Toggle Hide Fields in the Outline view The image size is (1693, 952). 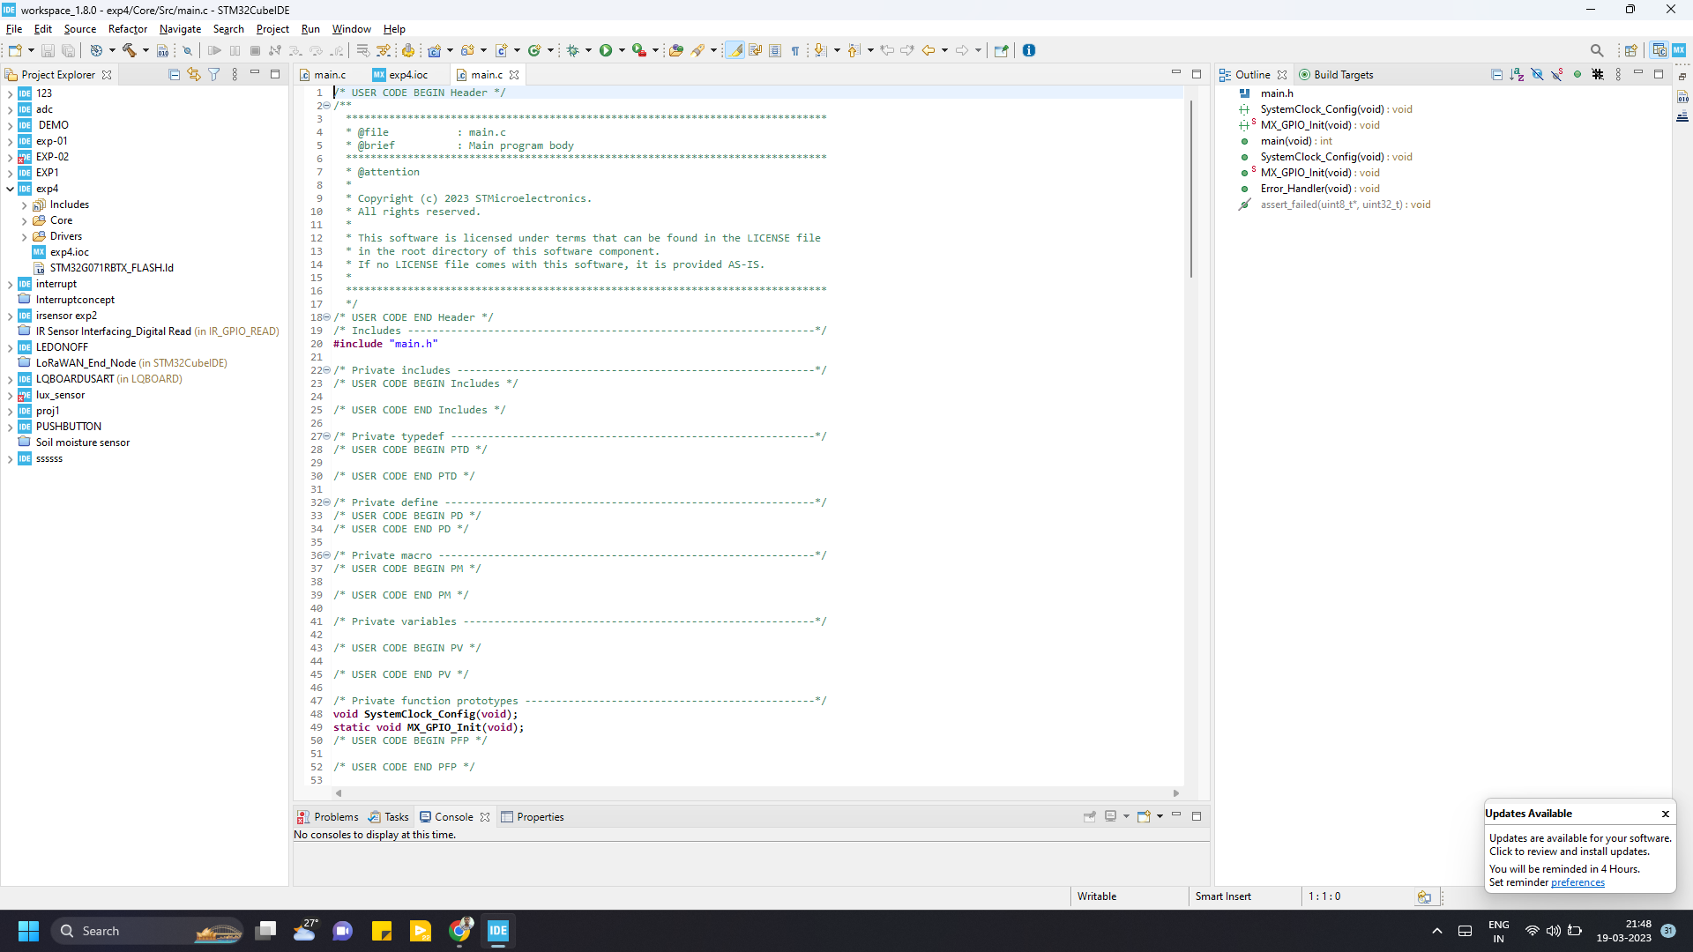point(1538,74)
